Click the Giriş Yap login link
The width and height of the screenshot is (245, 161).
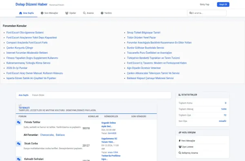(x=205, y=4)
